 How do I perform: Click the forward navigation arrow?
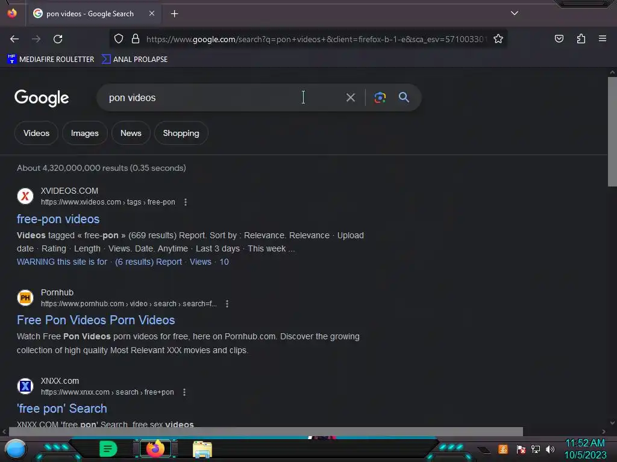point(36,39)
